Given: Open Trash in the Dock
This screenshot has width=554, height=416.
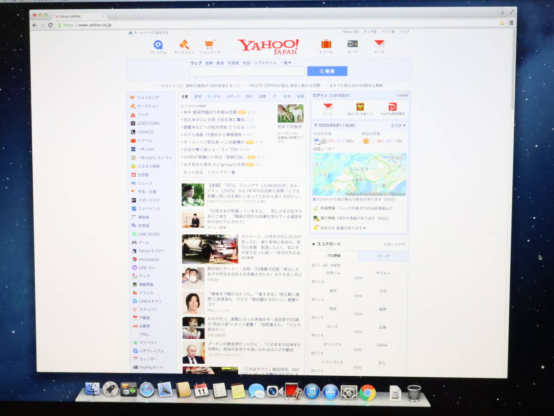Looking at the screenshot, I should pos(414,393).
